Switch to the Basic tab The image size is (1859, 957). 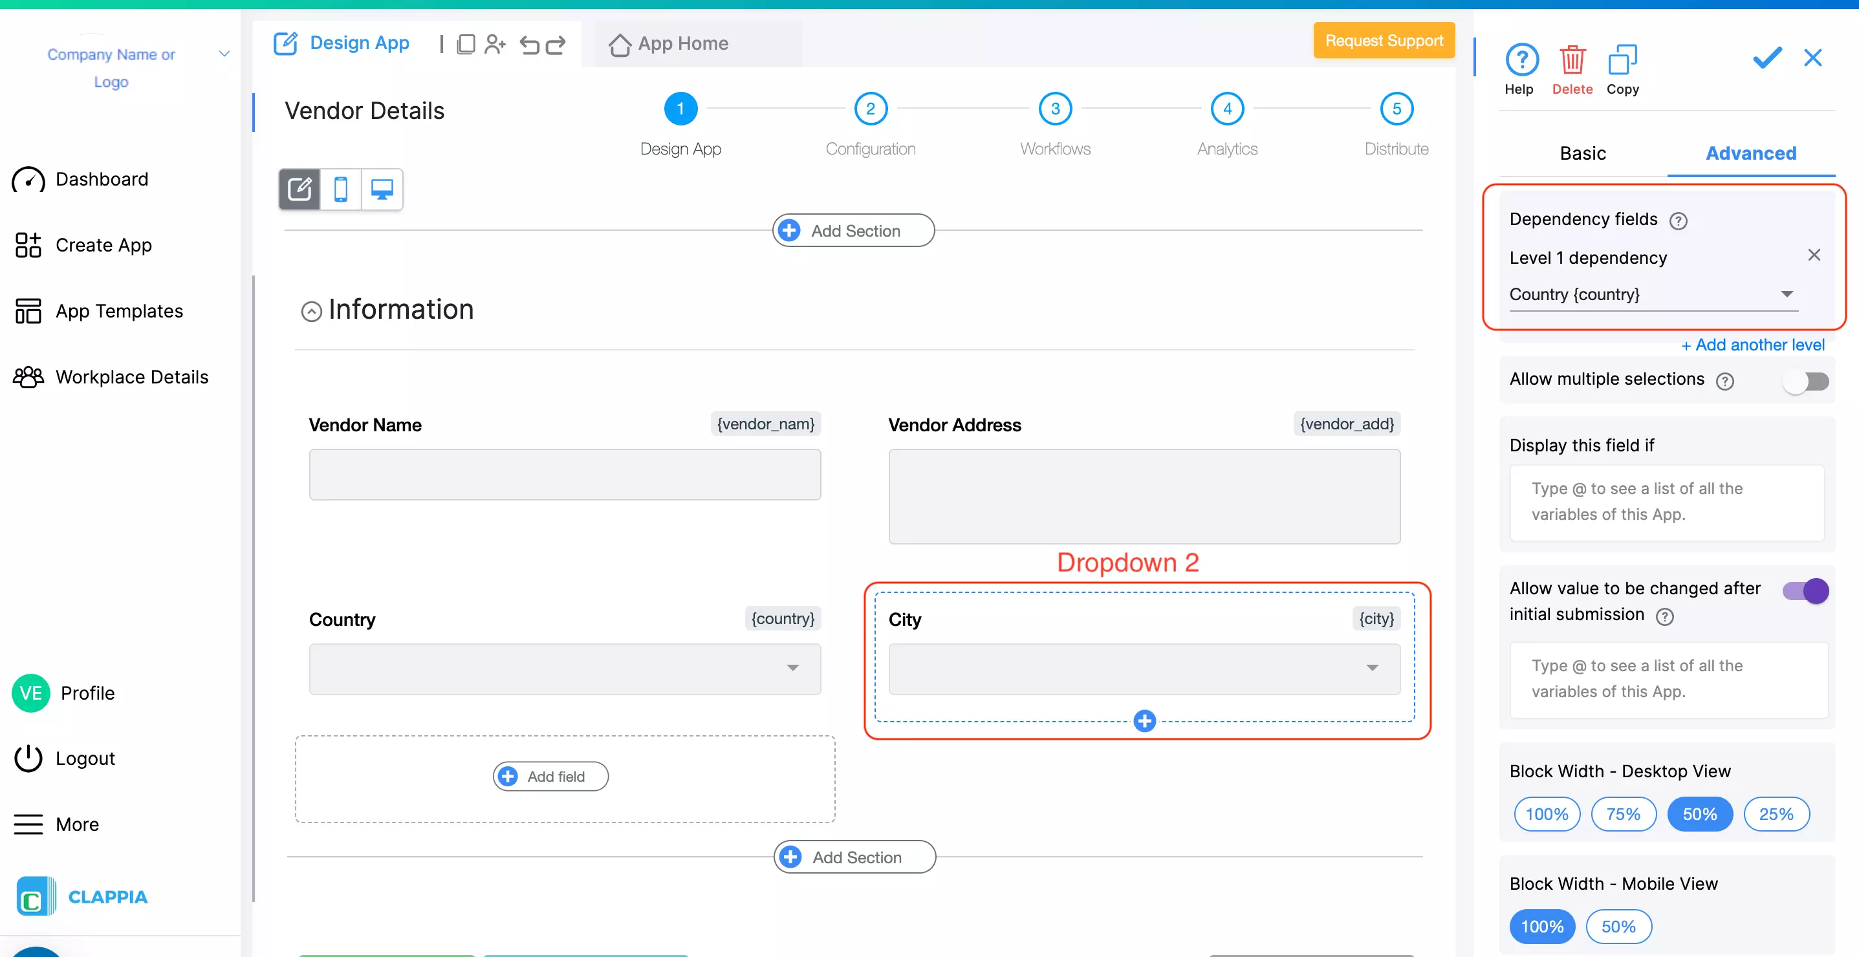[x=1583, y=153]
